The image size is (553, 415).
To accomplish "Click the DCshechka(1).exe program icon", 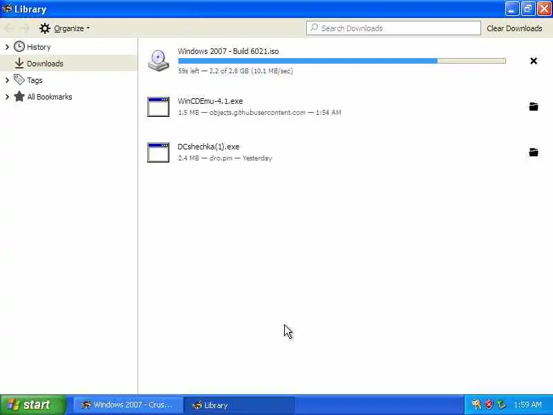I will pyautogui.click(x=158, y=152).
